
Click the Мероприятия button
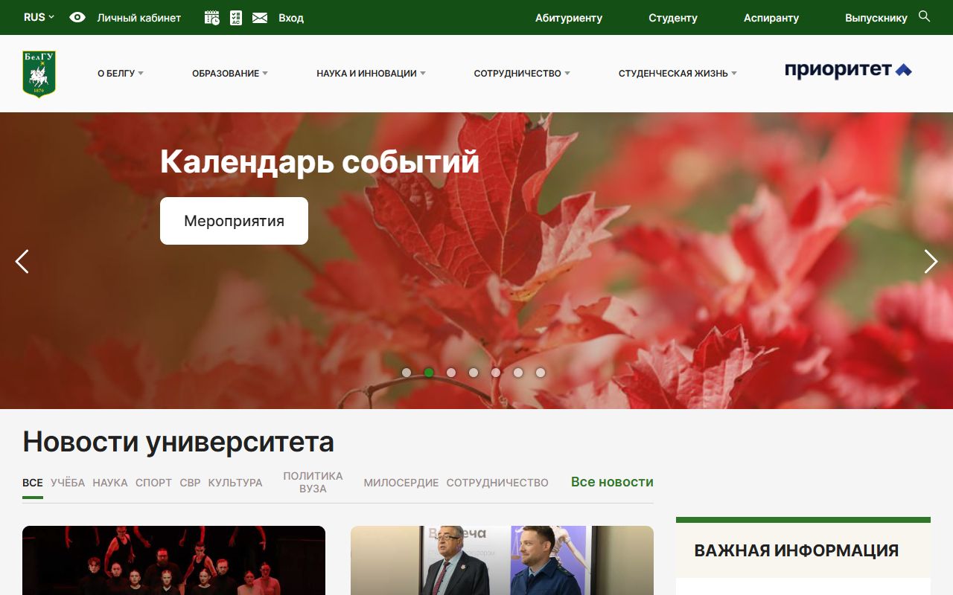pos(234,221)
